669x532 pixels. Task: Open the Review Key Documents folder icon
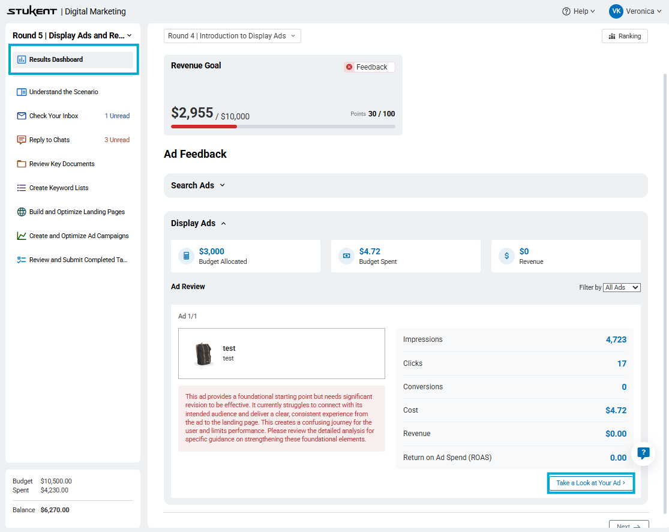click(22, 164)
